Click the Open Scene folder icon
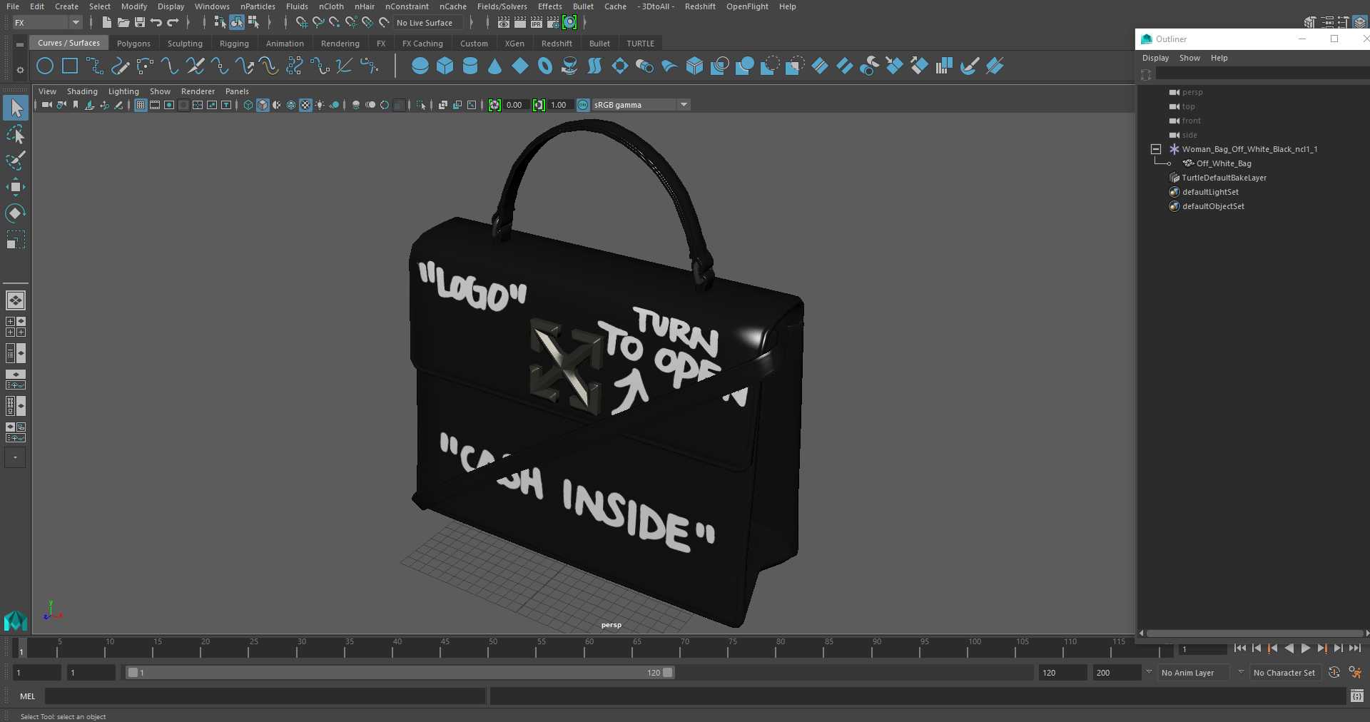This screenshot has width=1370, height=722. coord(123,23)
